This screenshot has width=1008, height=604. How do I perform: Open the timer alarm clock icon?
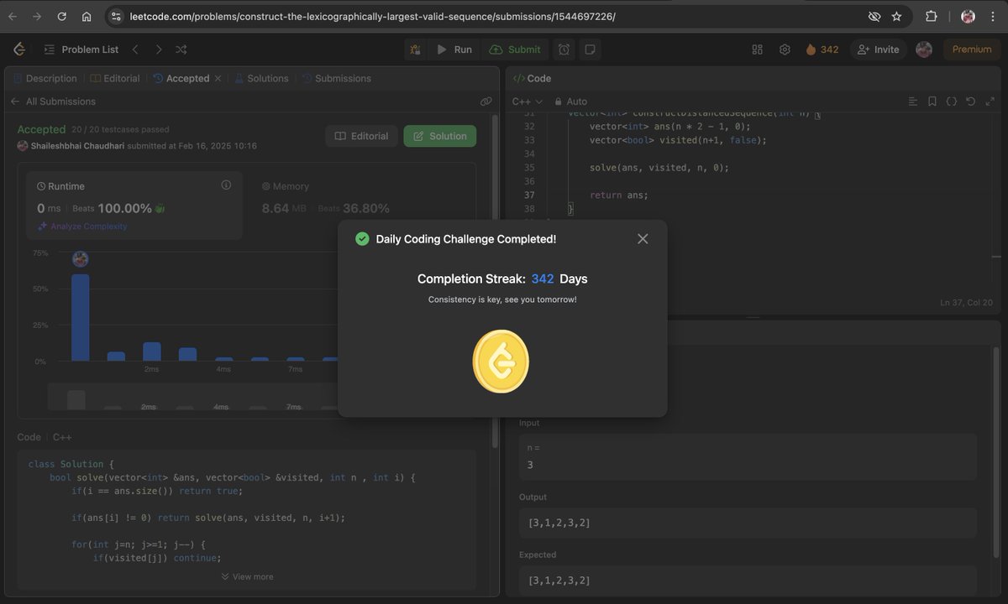click(564, 49)
